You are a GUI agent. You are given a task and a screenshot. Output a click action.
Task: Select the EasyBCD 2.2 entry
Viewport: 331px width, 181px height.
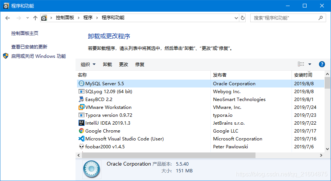pyautogui.click(x=99, y=100)
